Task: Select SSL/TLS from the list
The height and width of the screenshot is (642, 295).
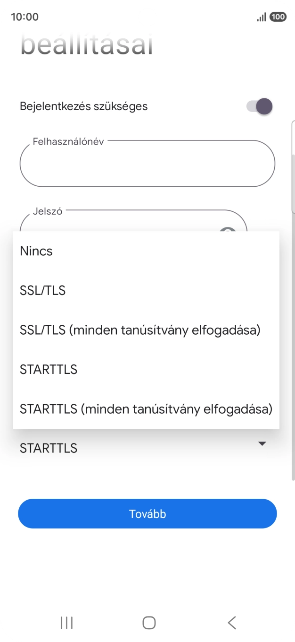Action: coord(42,290)
